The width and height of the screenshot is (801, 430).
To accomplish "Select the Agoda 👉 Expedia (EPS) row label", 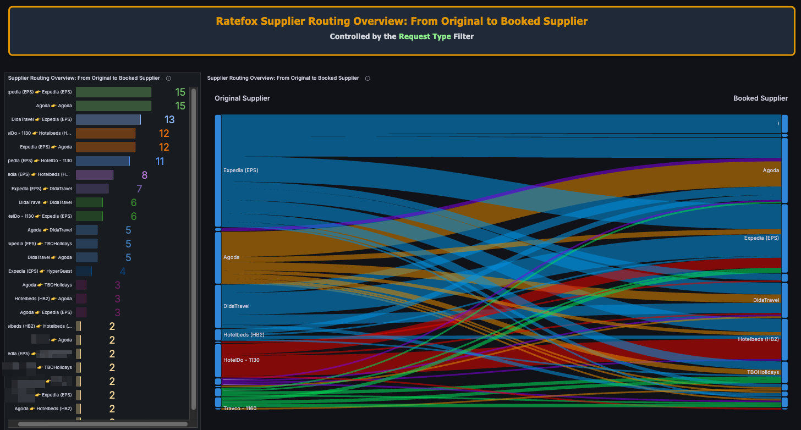I will click(x=46, y=312).
